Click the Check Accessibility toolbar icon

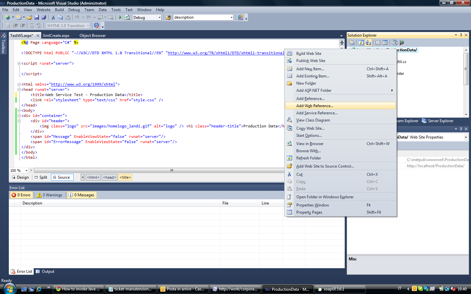click(97, 25)
